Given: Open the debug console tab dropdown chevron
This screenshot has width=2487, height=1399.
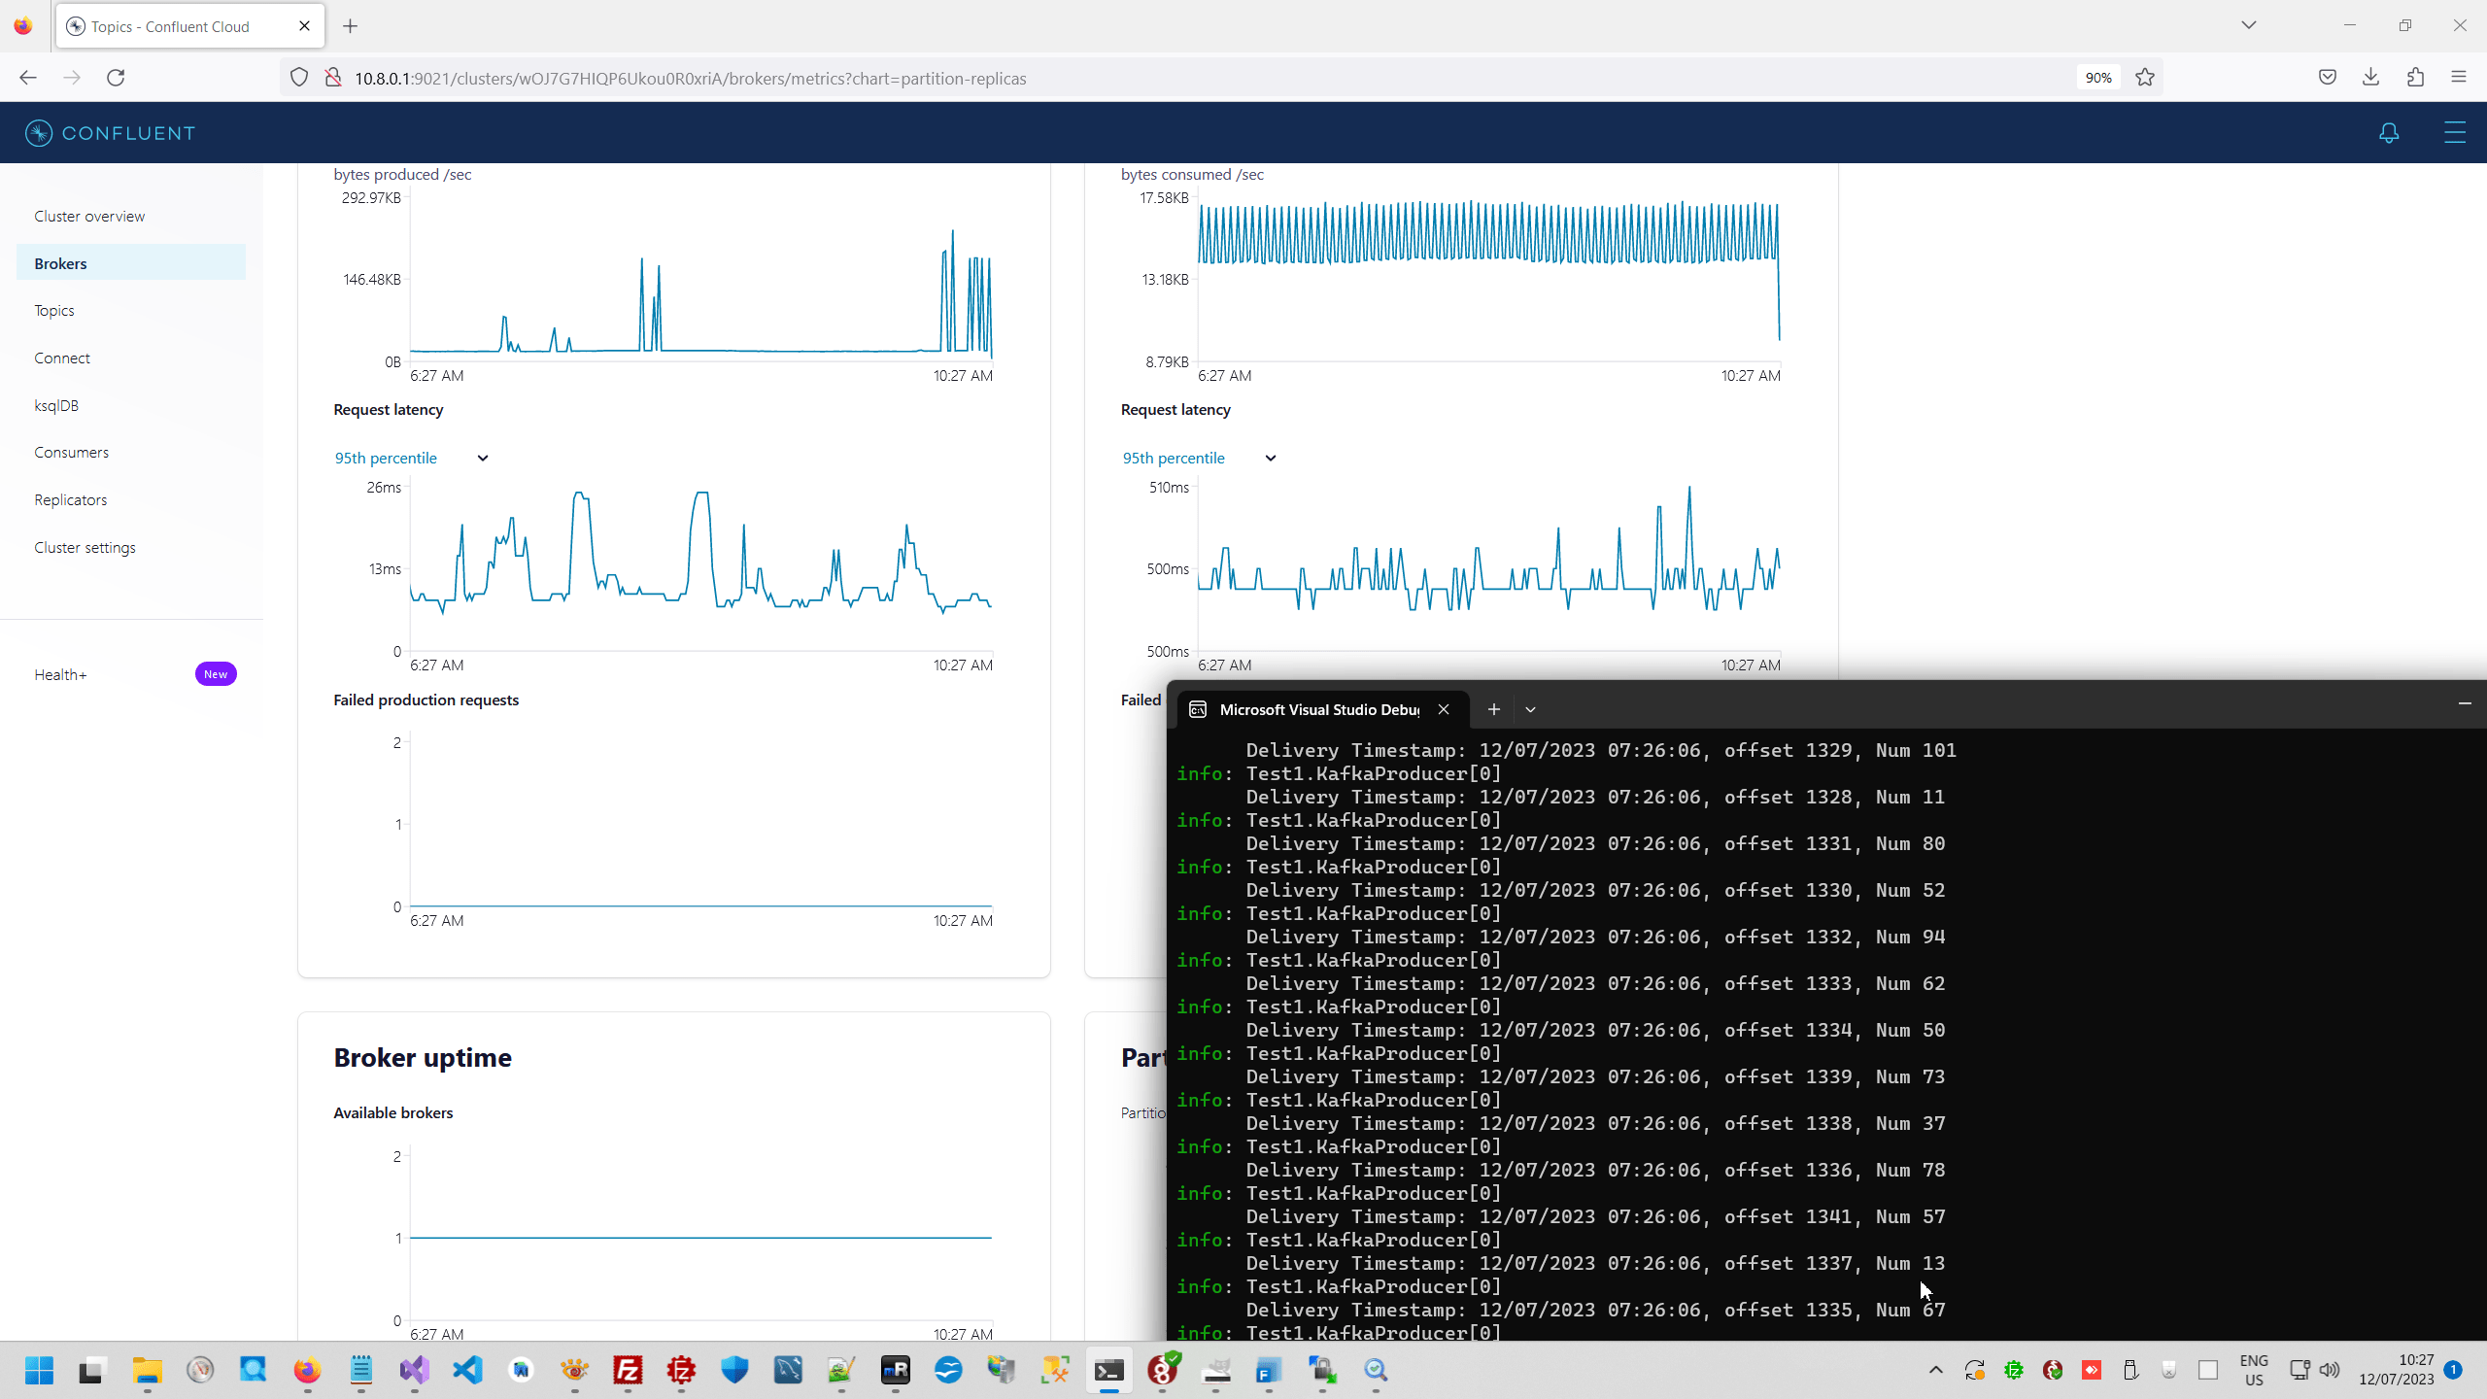Looking at the screenshot, I should (x=1530, y=709).
